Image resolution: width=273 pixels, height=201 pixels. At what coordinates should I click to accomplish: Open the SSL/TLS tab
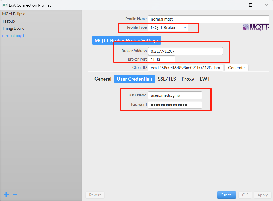[167, 79]
